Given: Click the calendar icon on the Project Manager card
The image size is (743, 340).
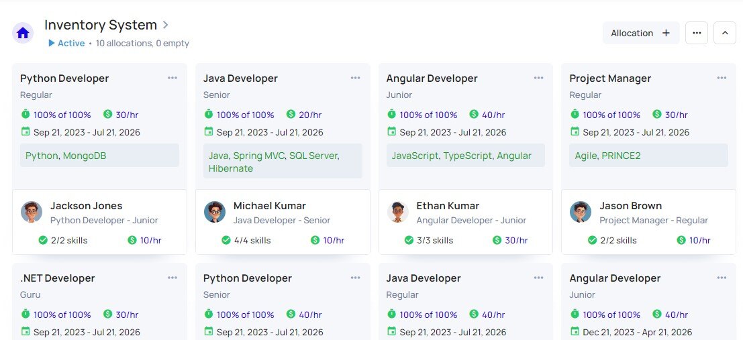Looking at the screenshot, I should pos(575,132).
